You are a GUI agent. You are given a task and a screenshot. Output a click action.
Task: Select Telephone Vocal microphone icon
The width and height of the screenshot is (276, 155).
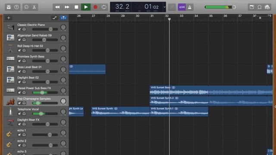10,112
